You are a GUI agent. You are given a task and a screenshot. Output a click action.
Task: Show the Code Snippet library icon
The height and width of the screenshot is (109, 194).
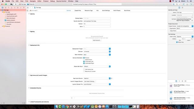point(179,81)
